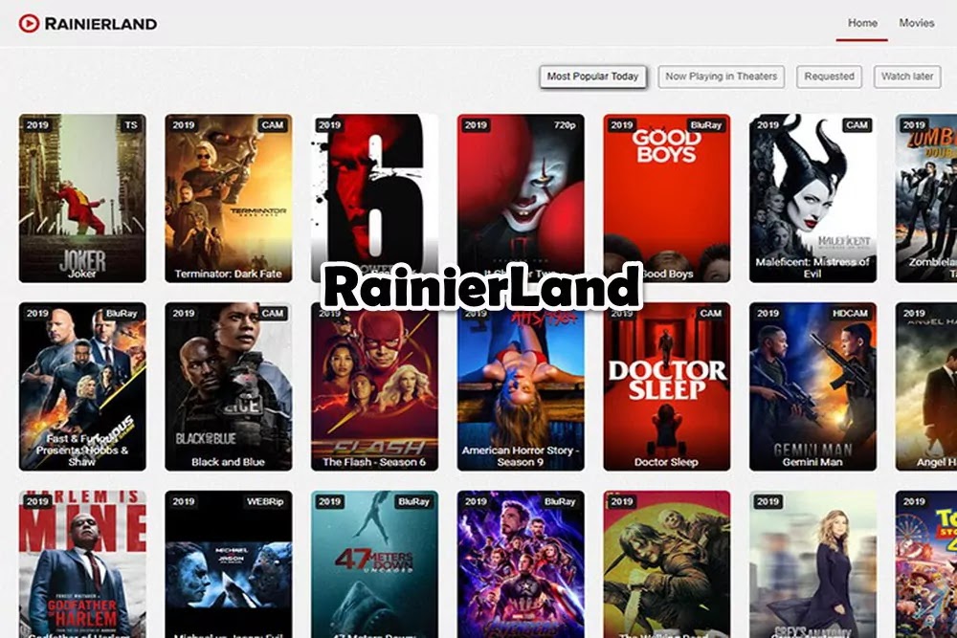
Task: Select Now Playing in Theaters filter
Action: (x=721, y=77)
